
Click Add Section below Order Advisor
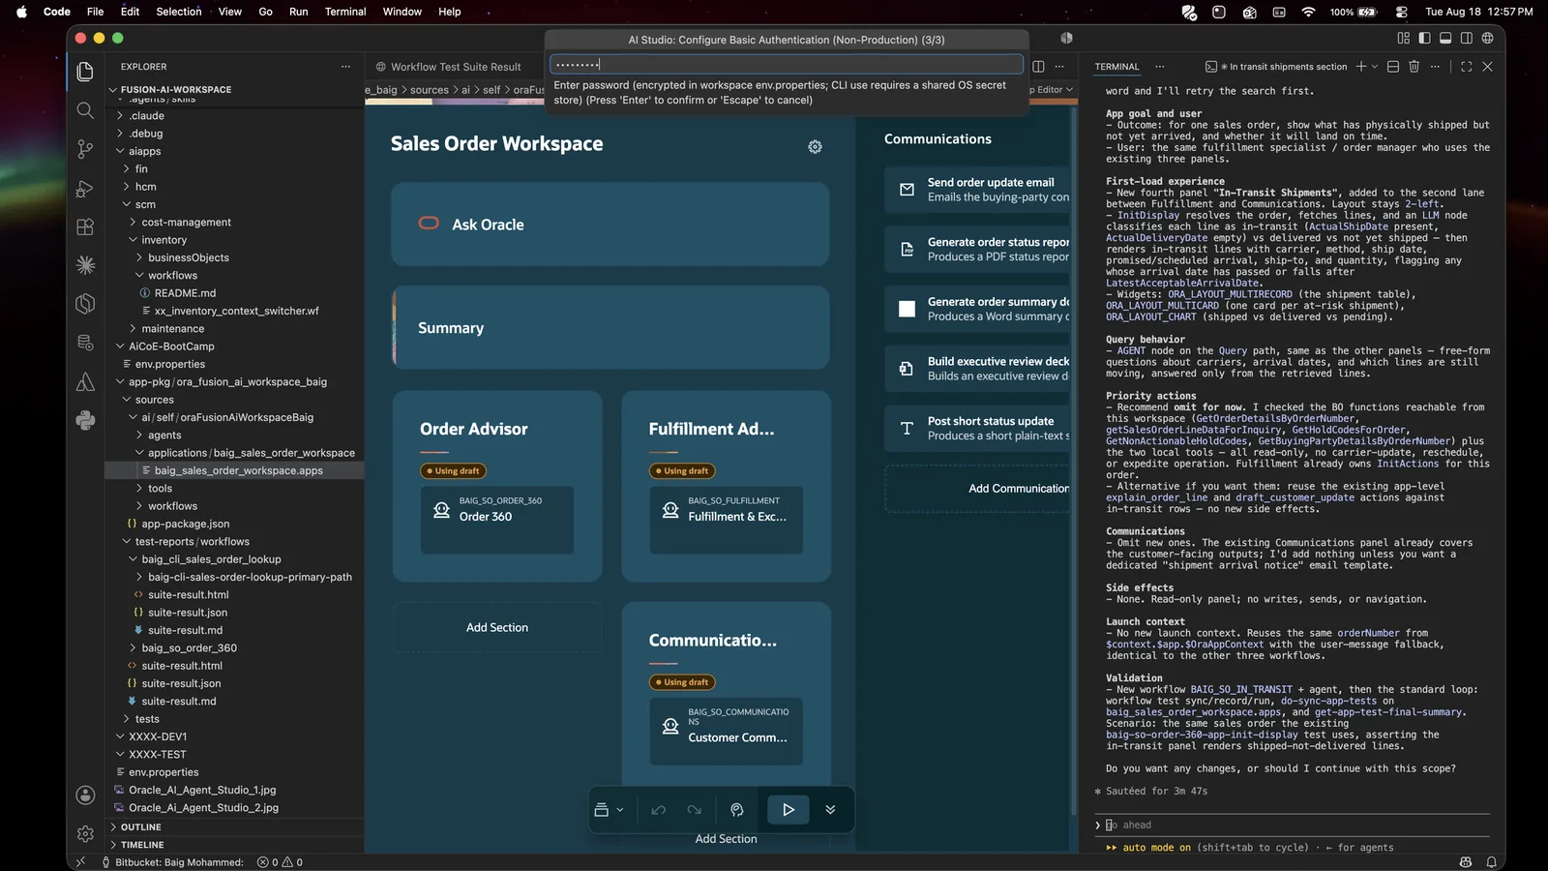497,628
